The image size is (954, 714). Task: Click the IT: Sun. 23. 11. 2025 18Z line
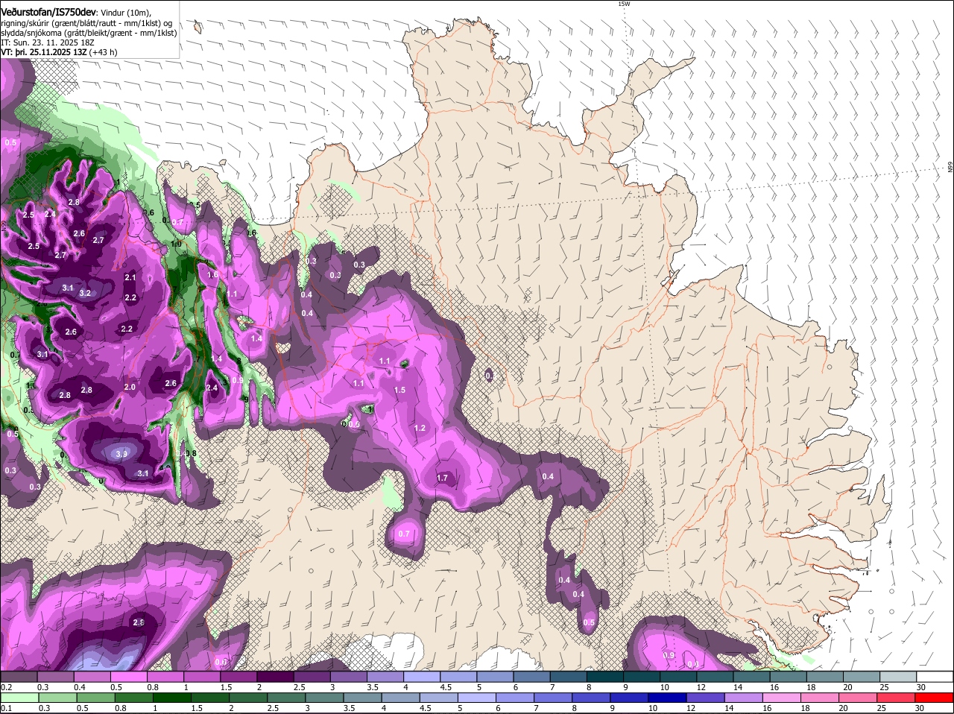pos(47,42)
